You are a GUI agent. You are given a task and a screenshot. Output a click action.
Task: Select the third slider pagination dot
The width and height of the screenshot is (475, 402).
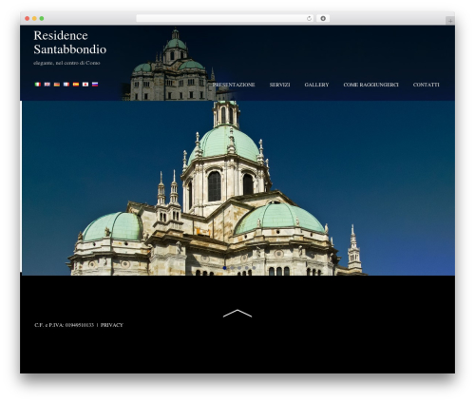click(239, 268)
